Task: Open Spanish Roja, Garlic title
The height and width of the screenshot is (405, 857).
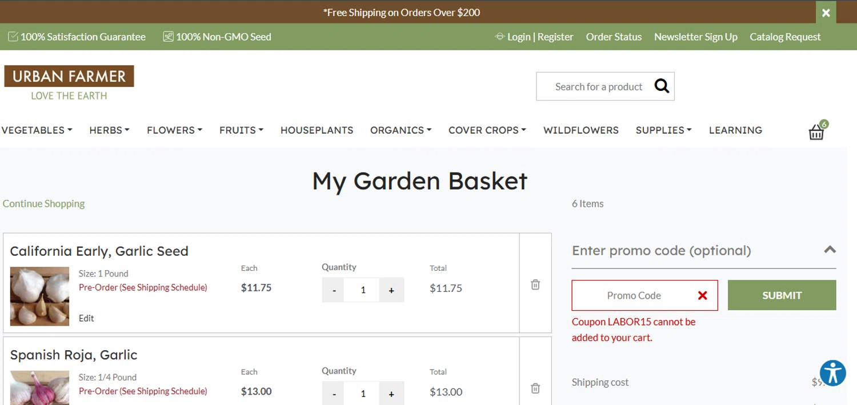Action: coord(74,355)
